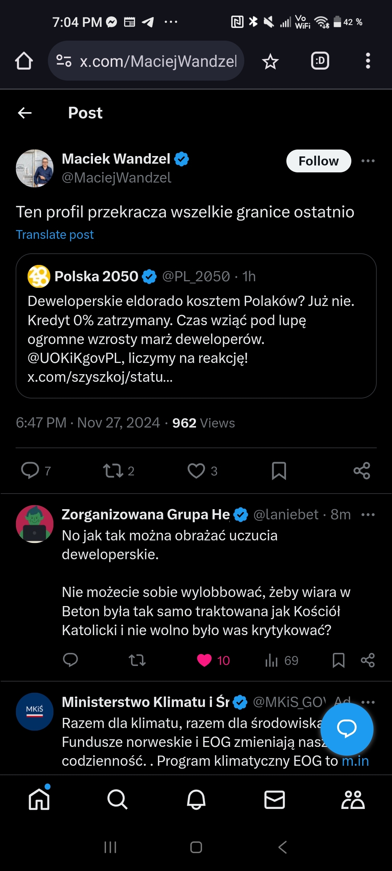Go back using the Post arrow
Image resolution: width=392 pixels, height=871 pixels.
click(x=25, y=113)
